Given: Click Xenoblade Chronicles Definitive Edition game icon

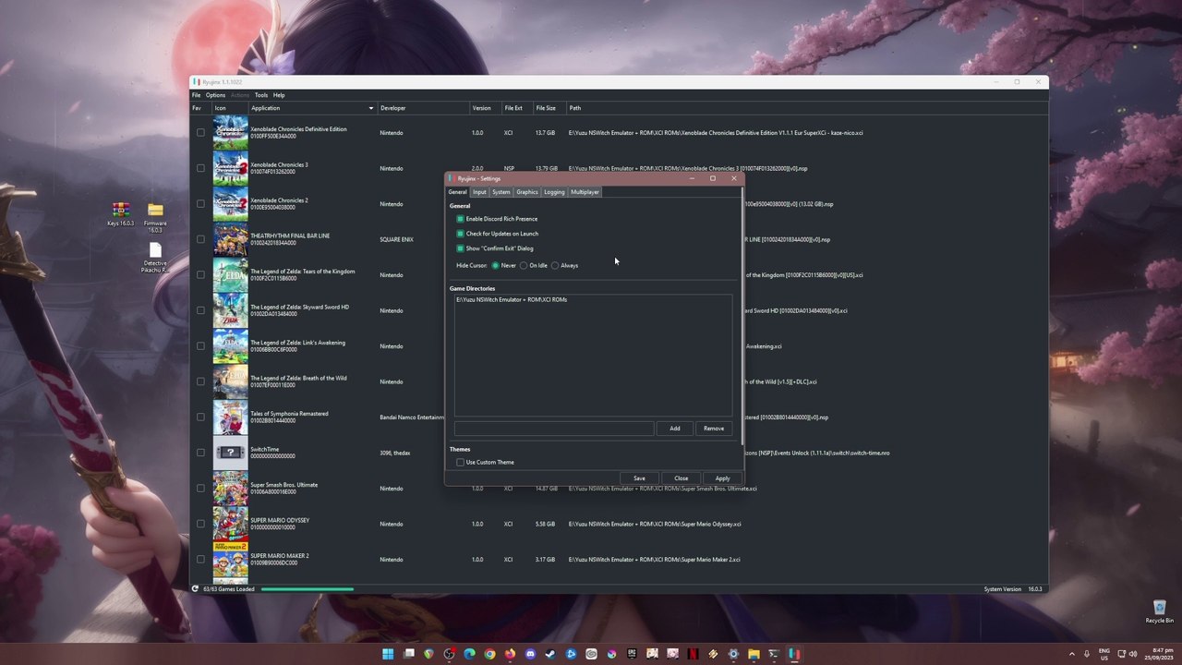Looking at the screenshot, I should coord(230,133).
